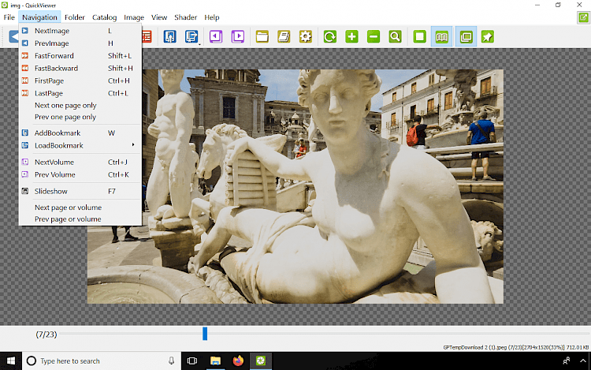Viewport: 591px width, 370px height.
Task: Click the green fullscreen square icon
Action: pyautogui.click(x=419, y=36)
